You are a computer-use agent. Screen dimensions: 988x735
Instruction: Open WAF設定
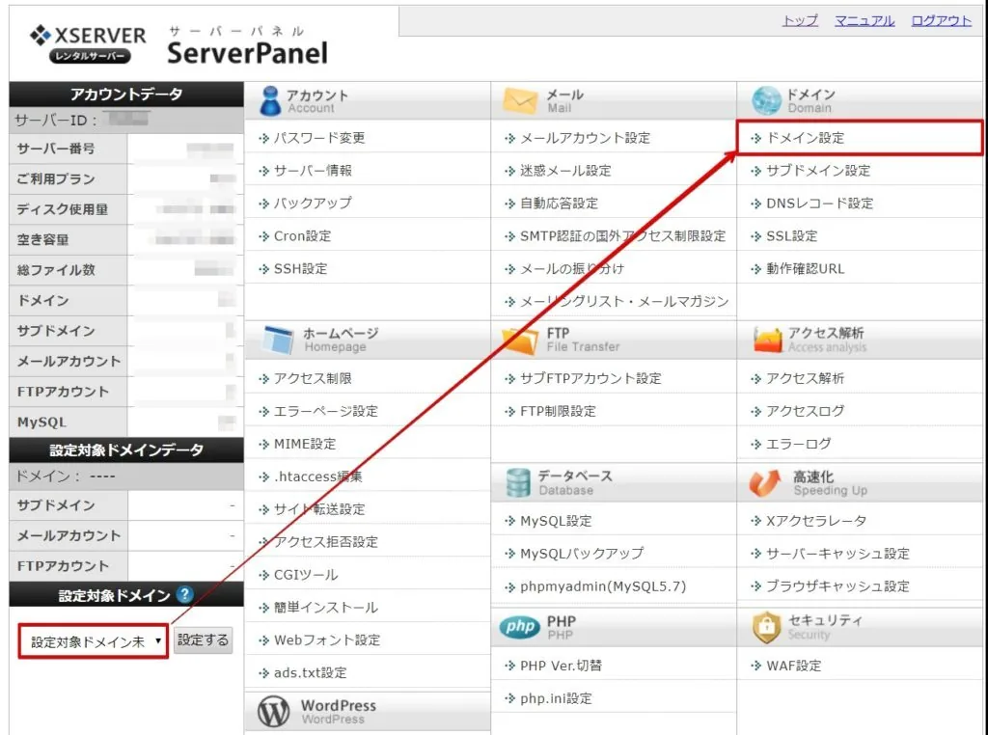[793, 666]
